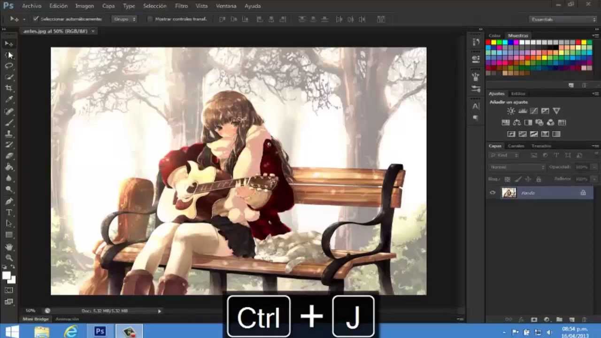
Task: Open the Ajustes panel options menu
Action: point(595,93)
